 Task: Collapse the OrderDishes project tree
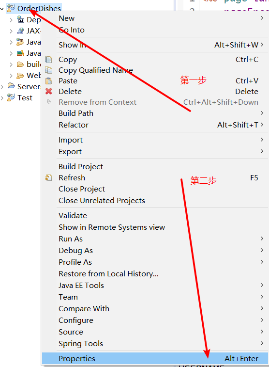[x=2, y=9]
